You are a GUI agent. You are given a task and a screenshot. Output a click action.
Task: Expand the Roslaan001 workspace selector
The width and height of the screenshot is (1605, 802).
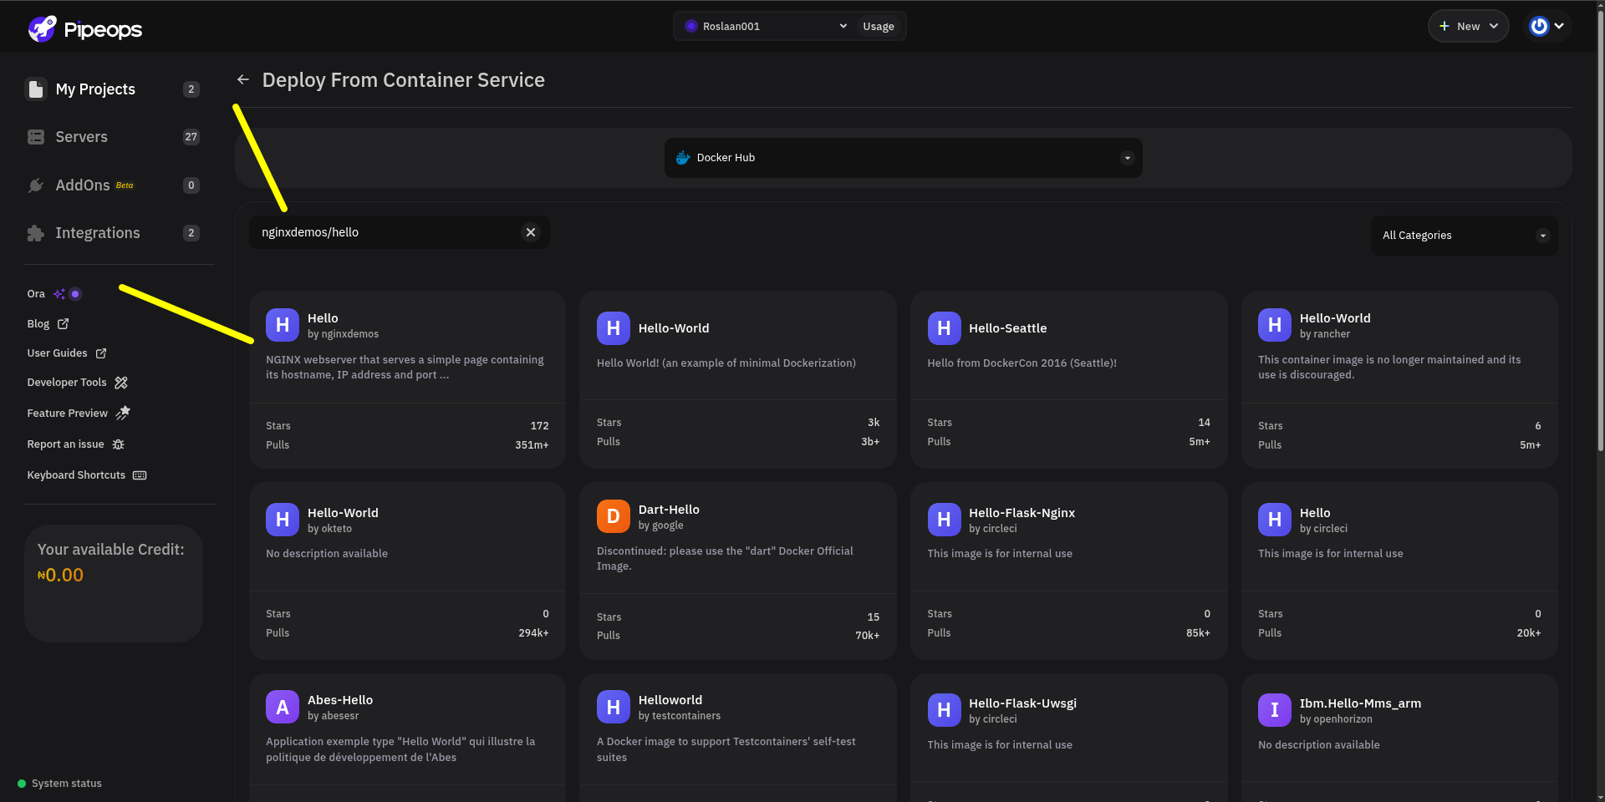tap(765, 27)
